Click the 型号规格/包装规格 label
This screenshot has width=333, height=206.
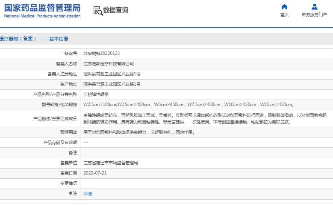coord(59,104)
